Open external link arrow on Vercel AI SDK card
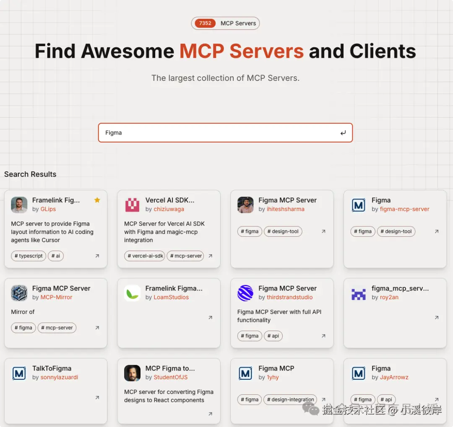The height and width of the screenshot is (427, 453). pyautogui.click(x=210, y=256)
